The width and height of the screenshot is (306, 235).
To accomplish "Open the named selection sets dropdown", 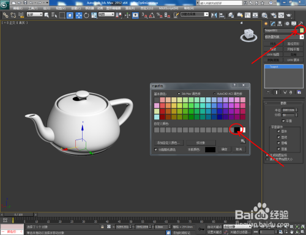I will tap(195, 15).
